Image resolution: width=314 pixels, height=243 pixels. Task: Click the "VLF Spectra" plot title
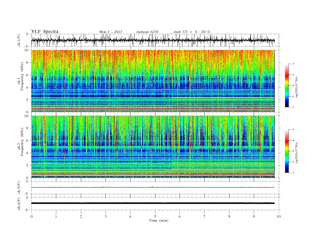pos(45,31)
